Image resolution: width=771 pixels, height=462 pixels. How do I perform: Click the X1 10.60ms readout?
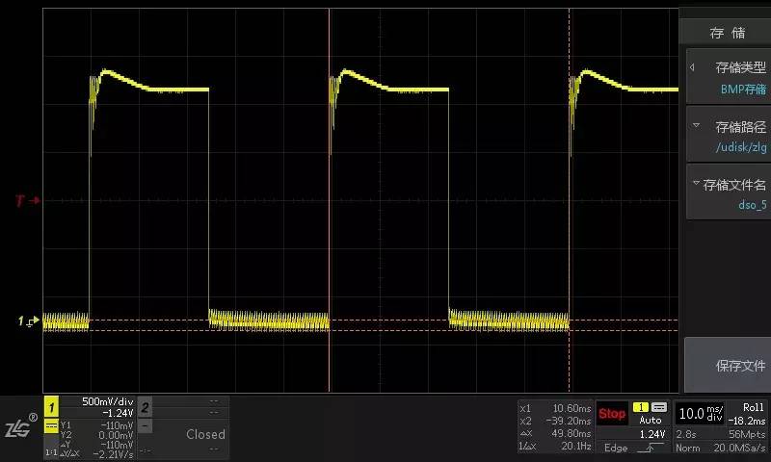coord(556,408)
